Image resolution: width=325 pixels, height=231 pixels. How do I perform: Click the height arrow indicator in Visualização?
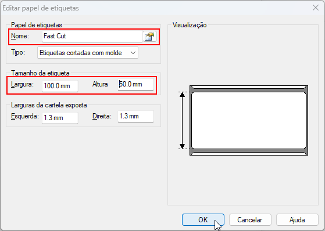point(182,121)
